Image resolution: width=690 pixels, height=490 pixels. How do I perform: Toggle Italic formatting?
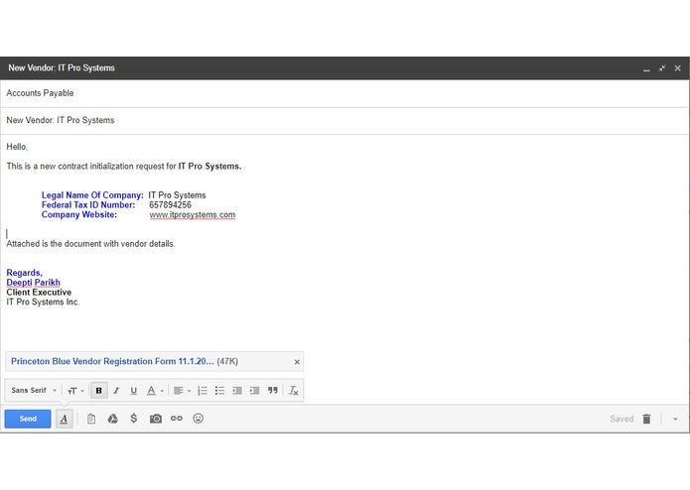[x=116, y=390]
